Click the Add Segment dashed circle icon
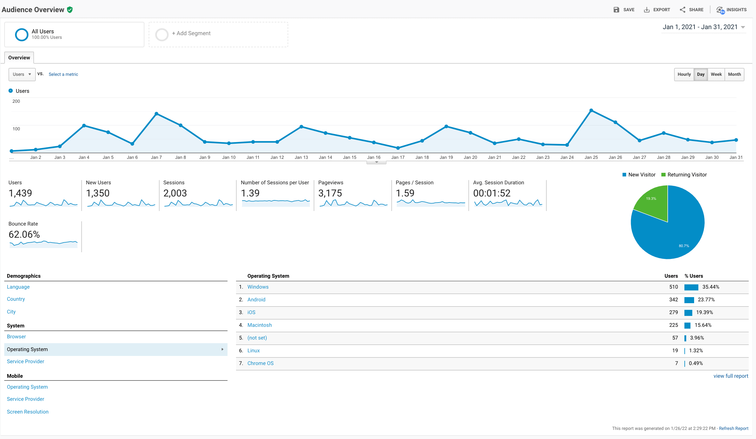This screenshot has width=756, height=439. pos(162,34)
